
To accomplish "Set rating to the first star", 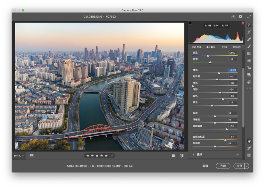I will coord(88,156).
